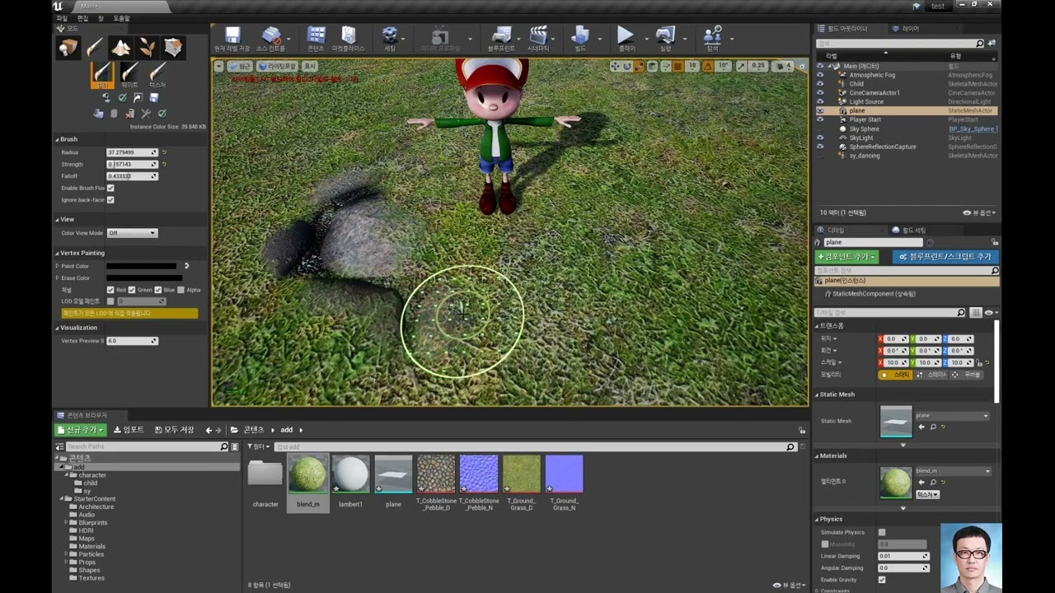Select the Geometry Editing mode cube icon

click(x=173, y=47)
